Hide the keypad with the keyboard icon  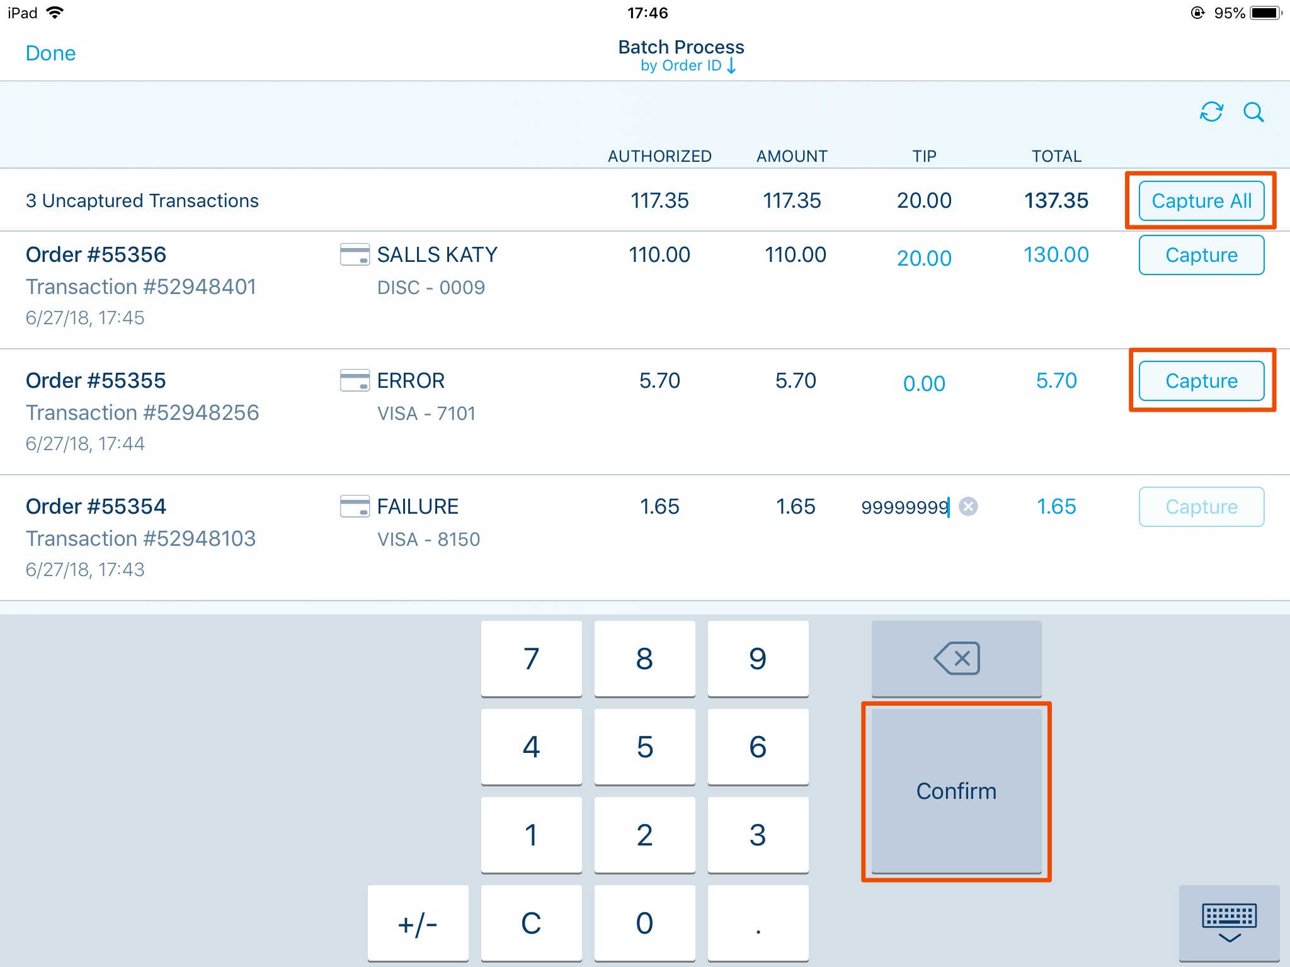tap(1229, 924)
